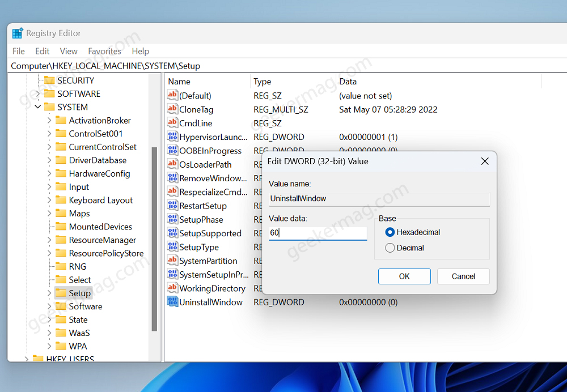This screenshot has height=392, width=567.
Task: Open the View menu
Action: 69,52
